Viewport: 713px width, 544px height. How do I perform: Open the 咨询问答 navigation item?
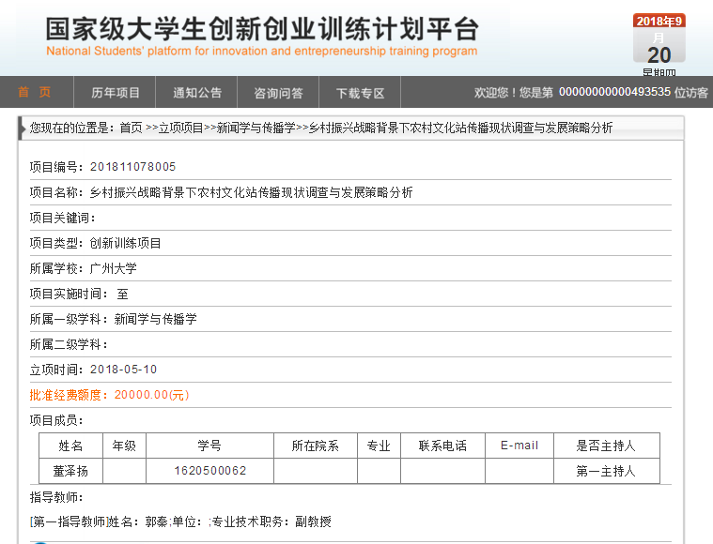(x=278, y=92)
